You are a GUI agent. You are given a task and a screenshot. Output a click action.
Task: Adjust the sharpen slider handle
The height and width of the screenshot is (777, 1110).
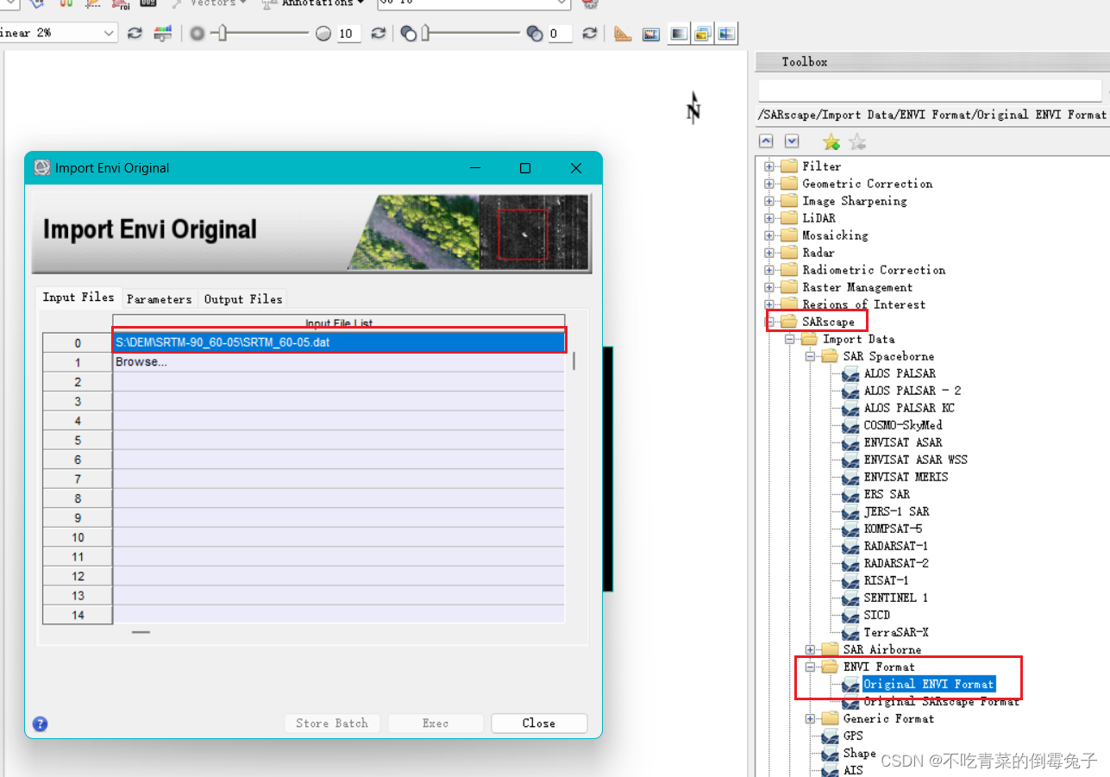click(223, 33)
